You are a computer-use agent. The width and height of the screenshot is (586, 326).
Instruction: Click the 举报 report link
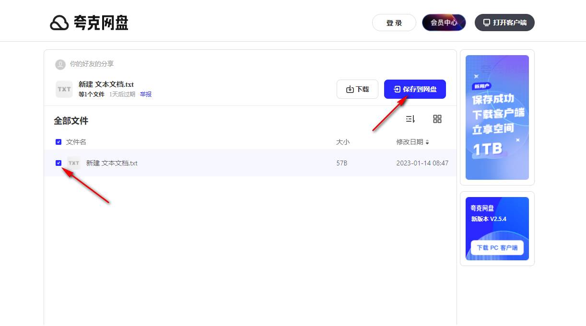[x=146, y=94]
